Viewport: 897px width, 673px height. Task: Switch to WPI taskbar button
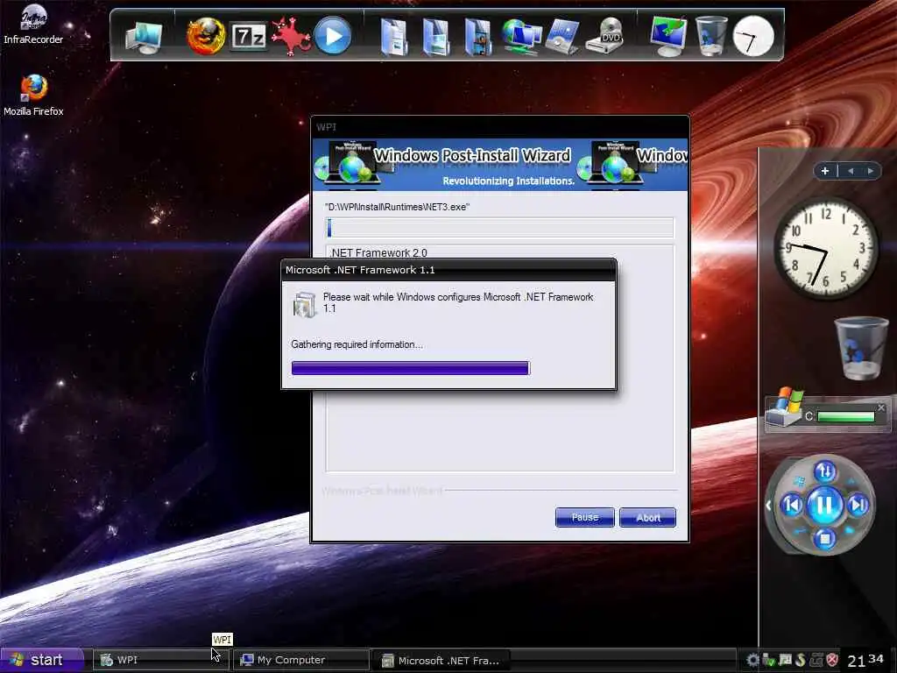click(161, 660)
